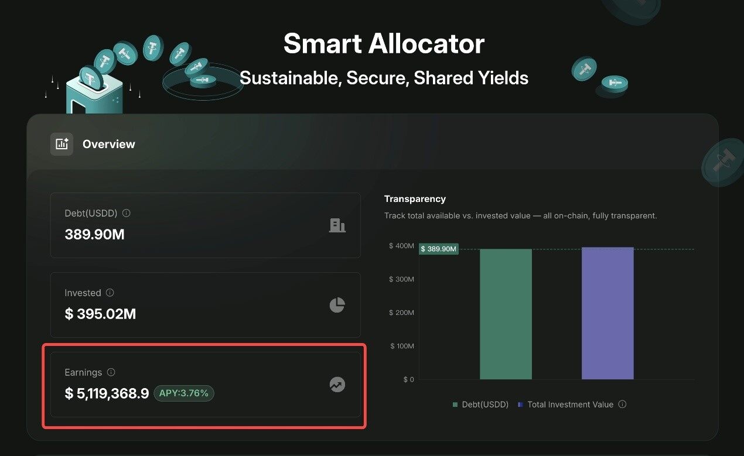The width and height of the screenshot is (744, 456).
Task: Click the trending arrow icon in Earnings card
Action: 337,385
